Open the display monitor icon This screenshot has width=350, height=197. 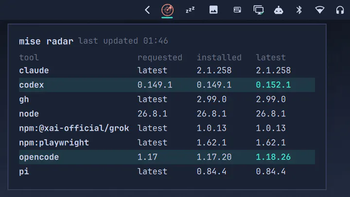259,10
